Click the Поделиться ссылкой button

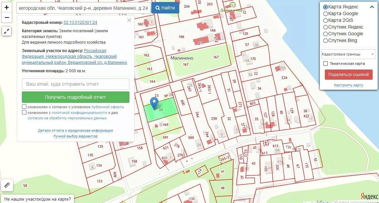348,74
